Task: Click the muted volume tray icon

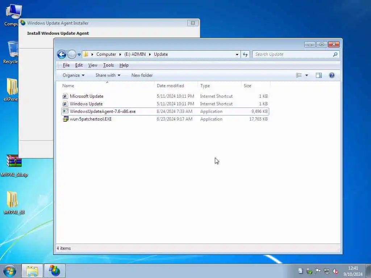Action: tap(335, 271)
